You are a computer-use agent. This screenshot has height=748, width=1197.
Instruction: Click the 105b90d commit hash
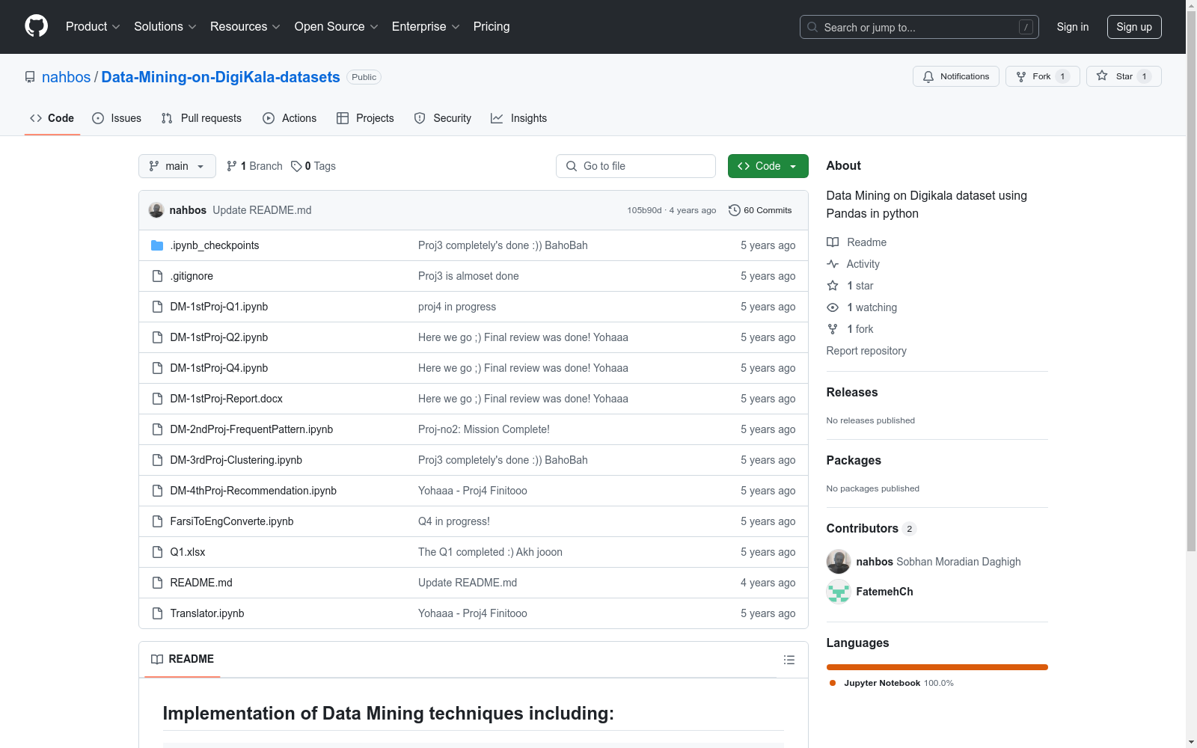(x=644, y=210)
